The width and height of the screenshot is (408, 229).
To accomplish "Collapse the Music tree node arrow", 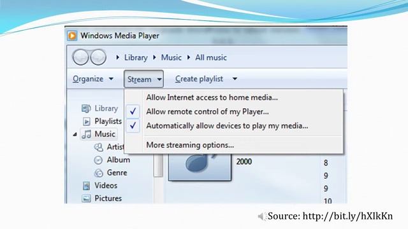I will (x=75, y=134).
